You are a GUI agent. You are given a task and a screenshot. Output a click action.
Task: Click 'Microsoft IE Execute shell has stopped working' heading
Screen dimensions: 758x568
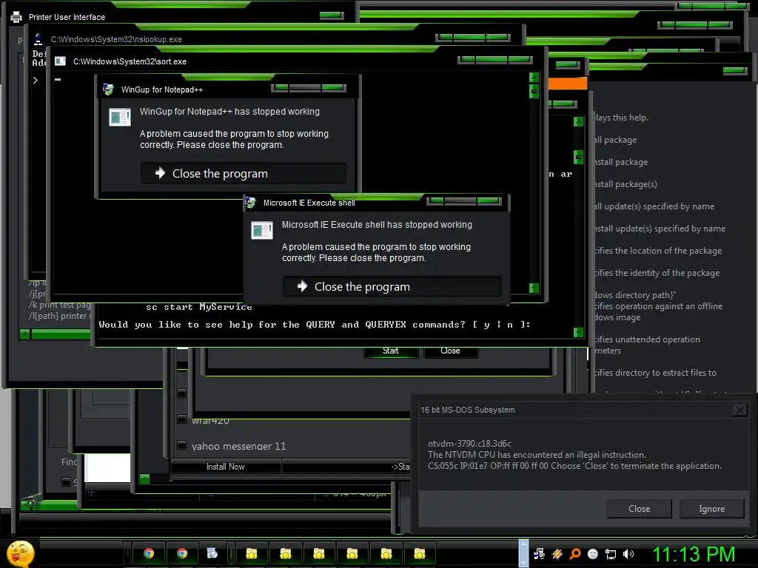click(377, 225)
